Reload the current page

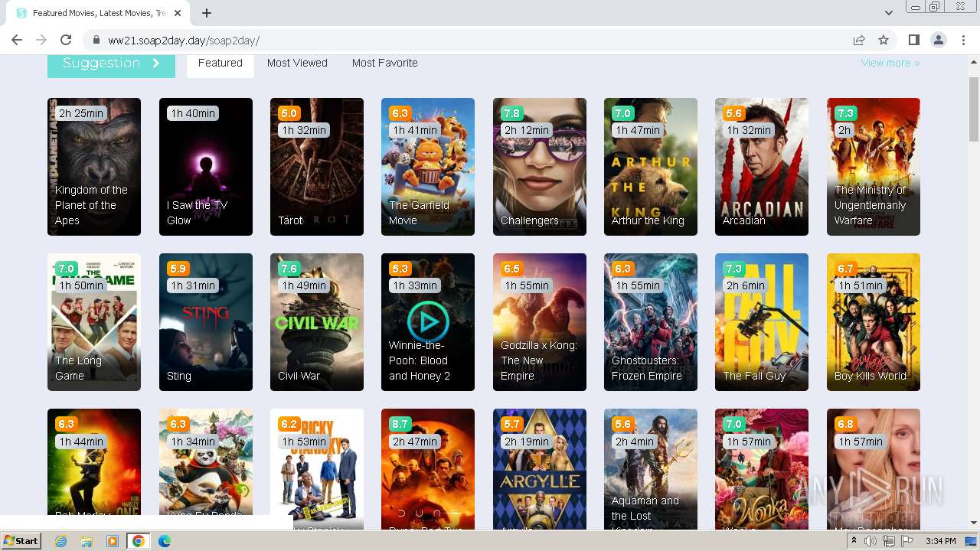click(x=66, y=40)
